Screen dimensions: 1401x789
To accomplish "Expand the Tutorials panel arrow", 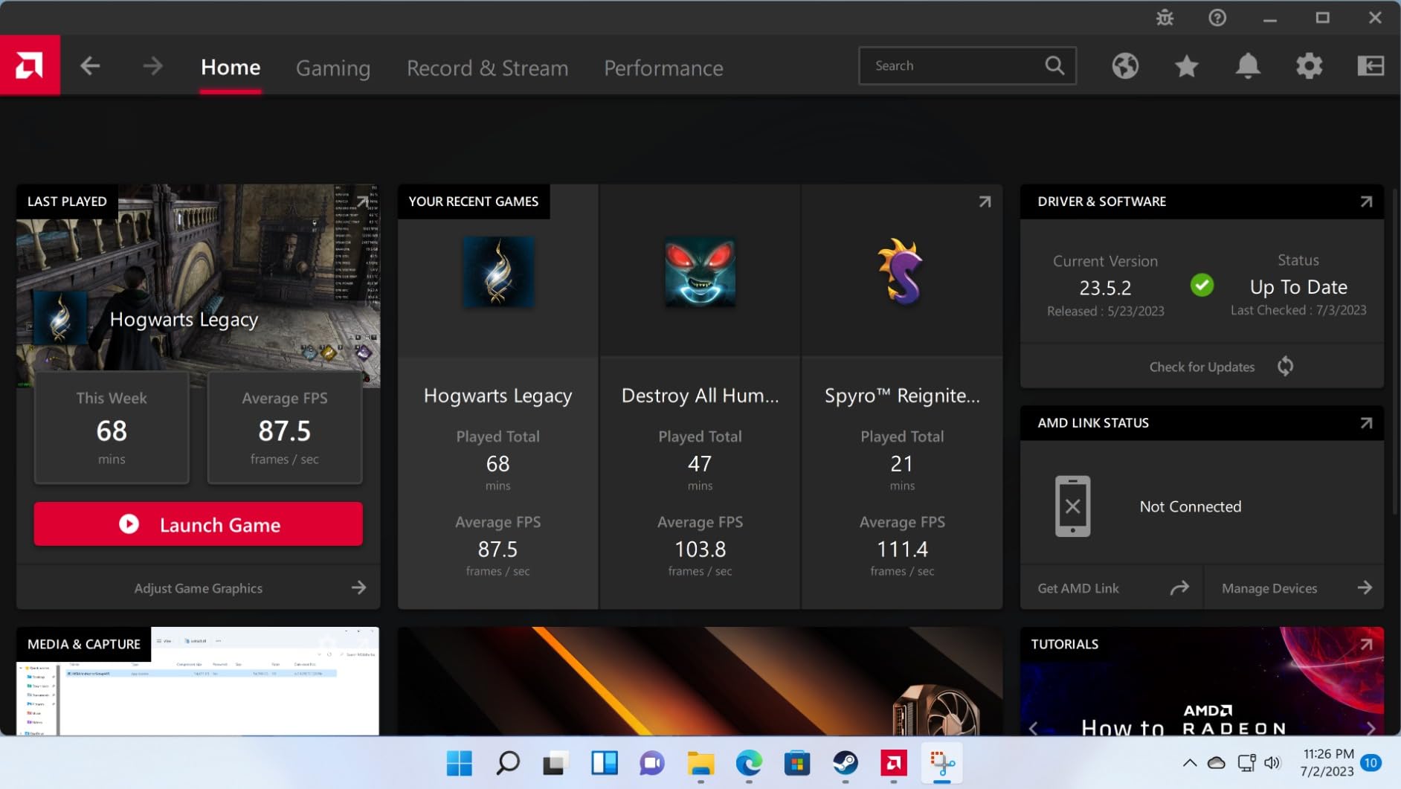I will point(1366,644).
